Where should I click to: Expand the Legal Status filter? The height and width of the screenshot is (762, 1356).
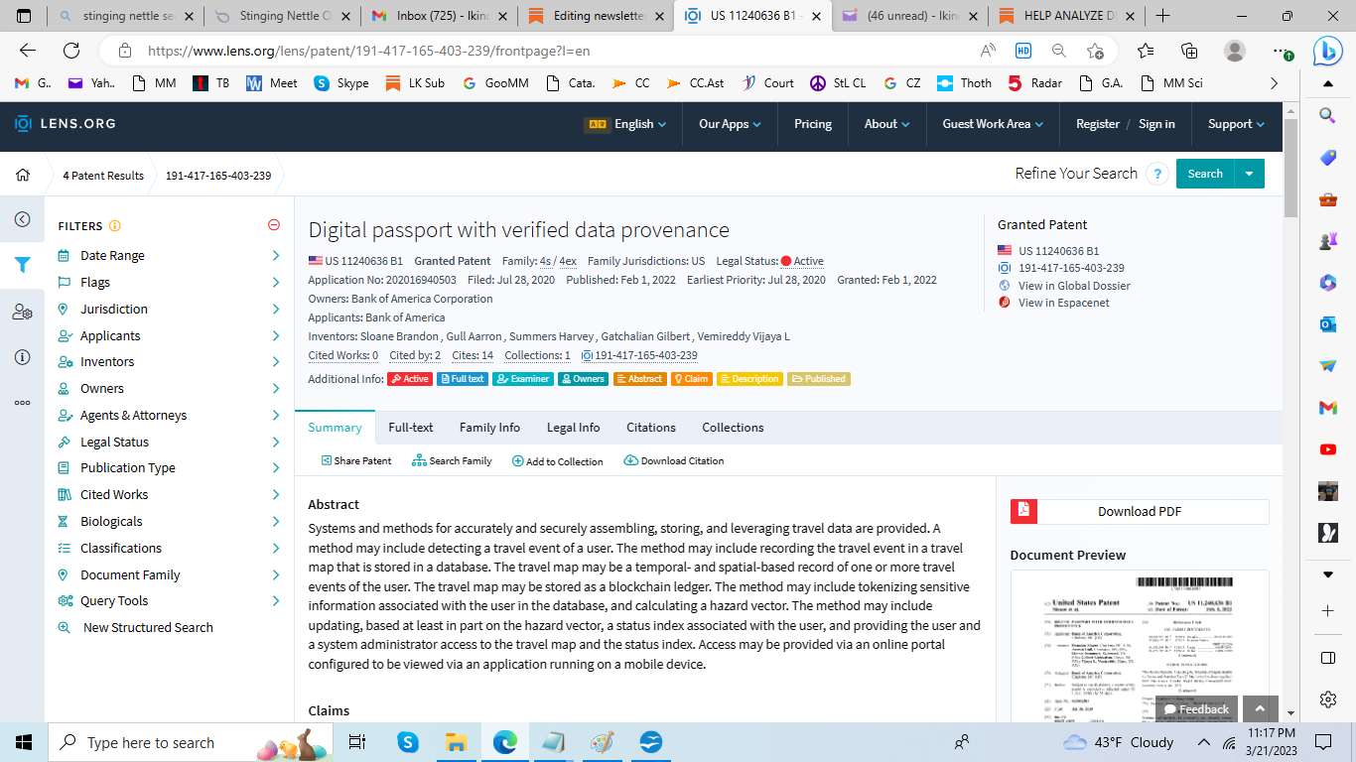[x=169, y=443]
